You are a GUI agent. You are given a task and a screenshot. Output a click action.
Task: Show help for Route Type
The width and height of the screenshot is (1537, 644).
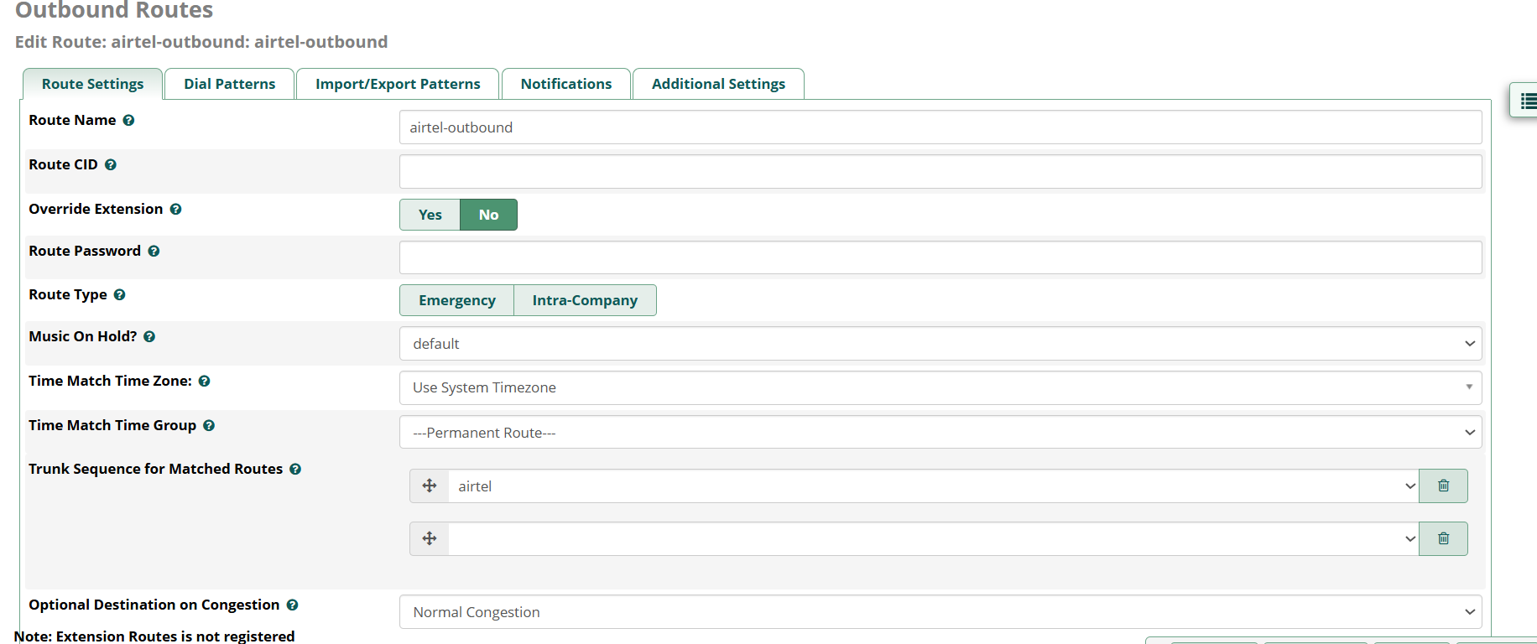119,295
